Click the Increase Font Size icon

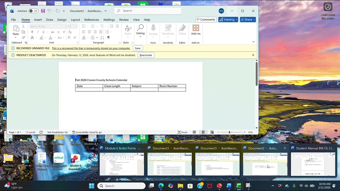tap(69, 38)
